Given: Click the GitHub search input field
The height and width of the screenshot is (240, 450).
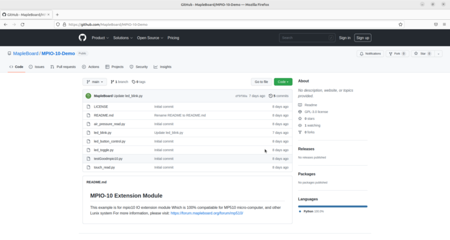Looking at the screenshot, I should 307,37.
